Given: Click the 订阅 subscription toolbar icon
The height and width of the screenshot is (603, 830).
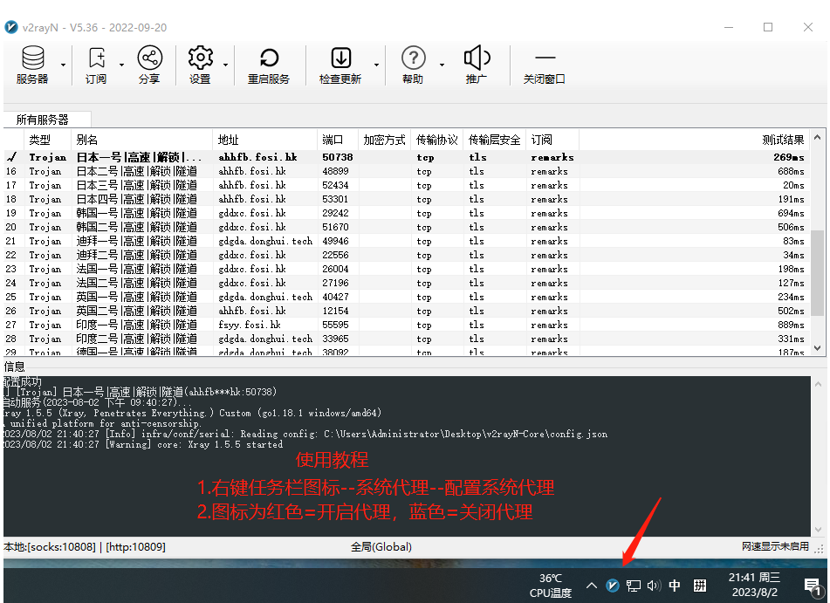Looking at the screenshot, I should [96, 65].
